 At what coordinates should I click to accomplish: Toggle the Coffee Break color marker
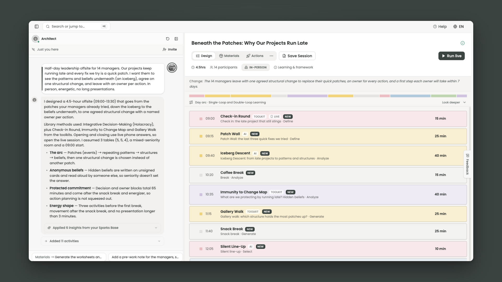click(x=201, y=175)
